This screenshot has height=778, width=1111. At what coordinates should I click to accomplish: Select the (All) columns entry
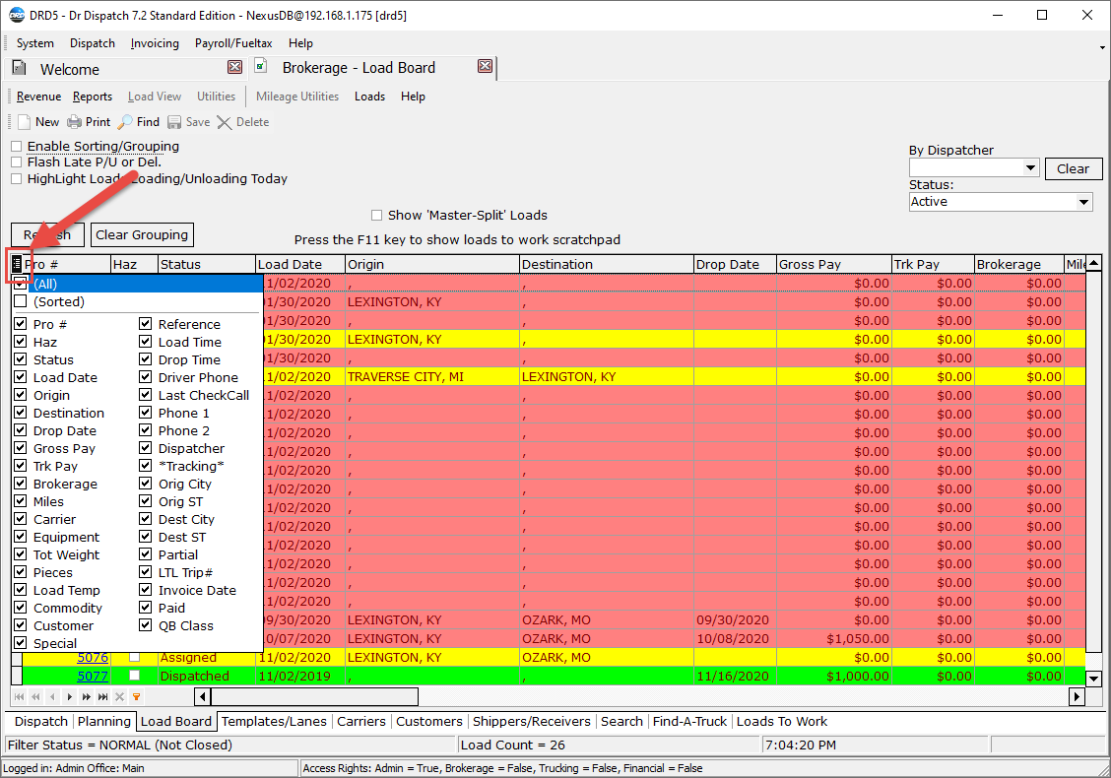pyautogui.click(x=138, y=285)
